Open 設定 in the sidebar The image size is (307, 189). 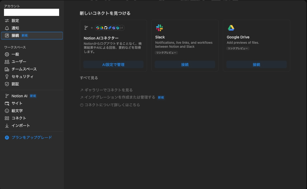pos(32,21)
